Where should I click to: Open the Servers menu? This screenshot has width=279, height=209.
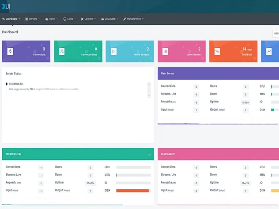tap(32, 19)
